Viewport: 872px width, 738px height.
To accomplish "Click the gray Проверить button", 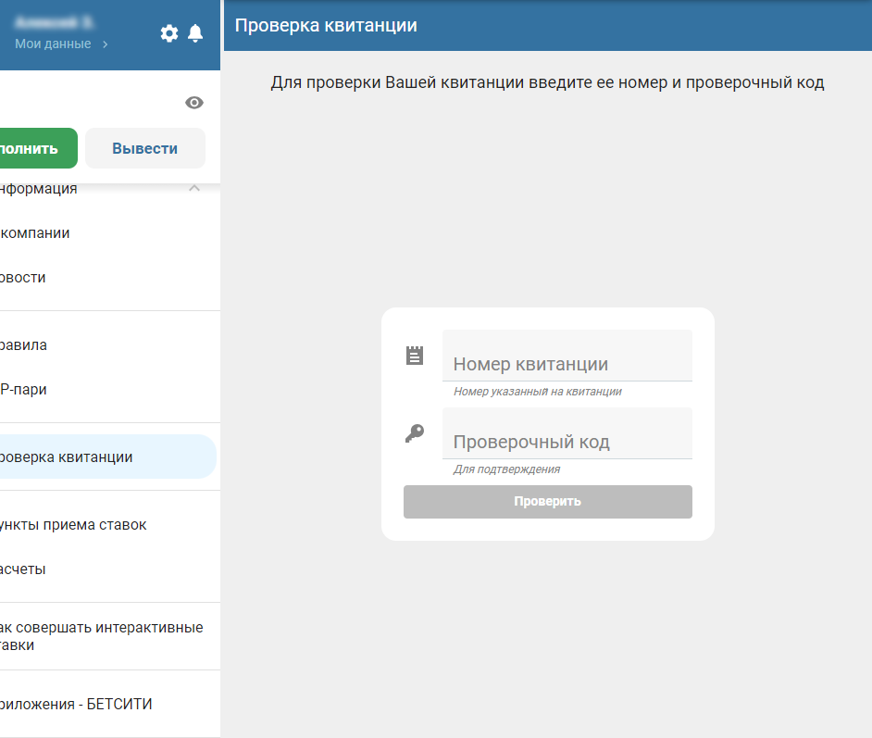I will pyautogui.click(x=548, y=502).
